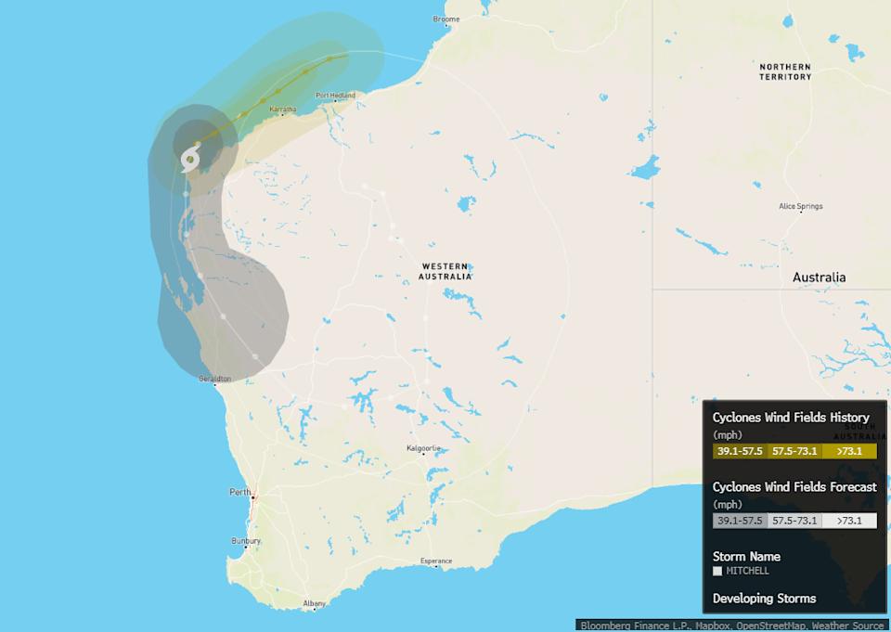891x632 pixels.
Task: Click the Cyclones Wind Fields Forecast header
Action: [x=794, y=486]
